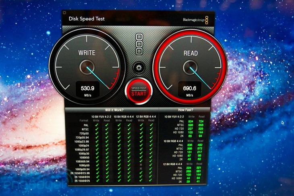Screen dimensions: 294x196
Task: Open the settings gear between the gauges
Action: point(139,68)
